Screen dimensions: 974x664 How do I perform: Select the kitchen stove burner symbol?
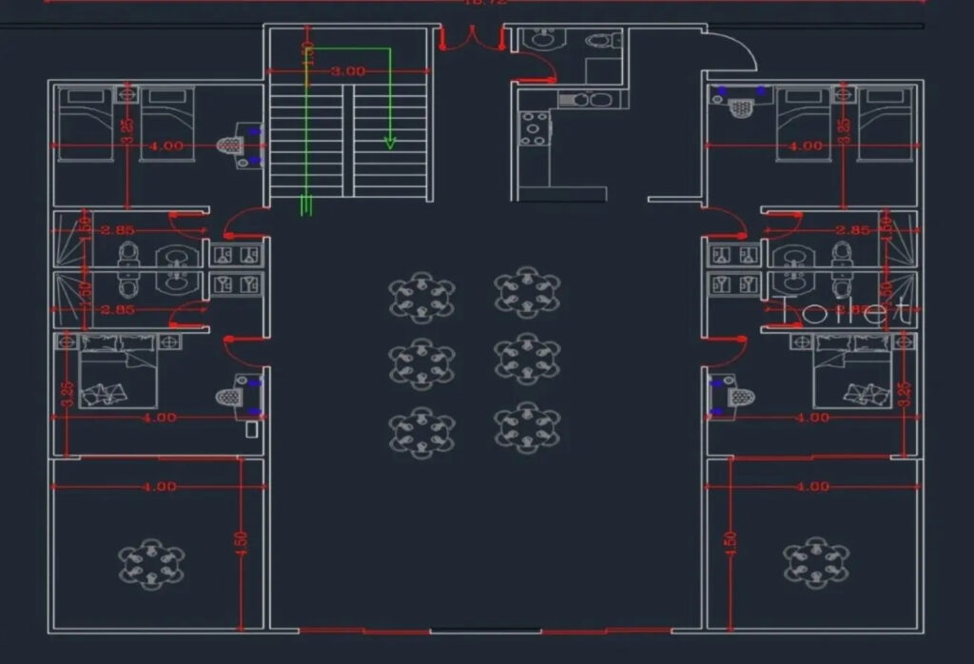[x=535, y=128]
